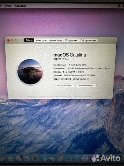The width and height of the screenshot is (124, 166).
Task: Select the serial number C02Q80Q3G941
Action: coord(81,79)
